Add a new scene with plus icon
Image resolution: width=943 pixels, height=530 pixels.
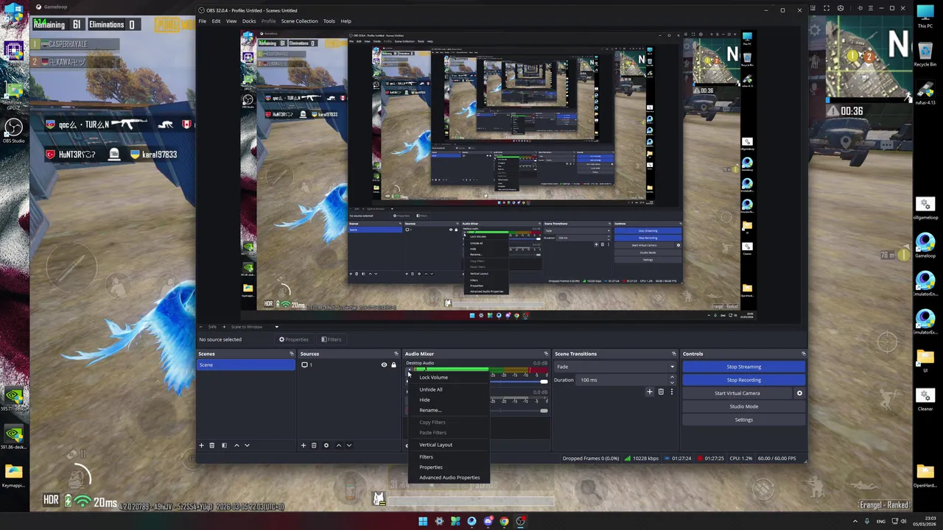(x=201, y=445)
